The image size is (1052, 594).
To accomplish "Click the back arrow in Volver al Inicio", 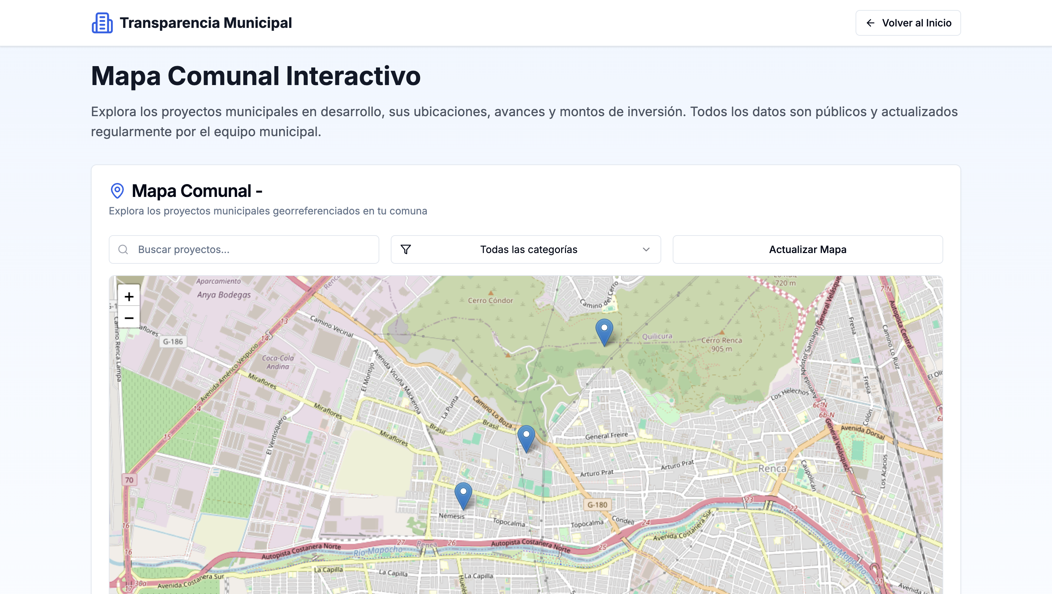I will click(x=871, y=23).
